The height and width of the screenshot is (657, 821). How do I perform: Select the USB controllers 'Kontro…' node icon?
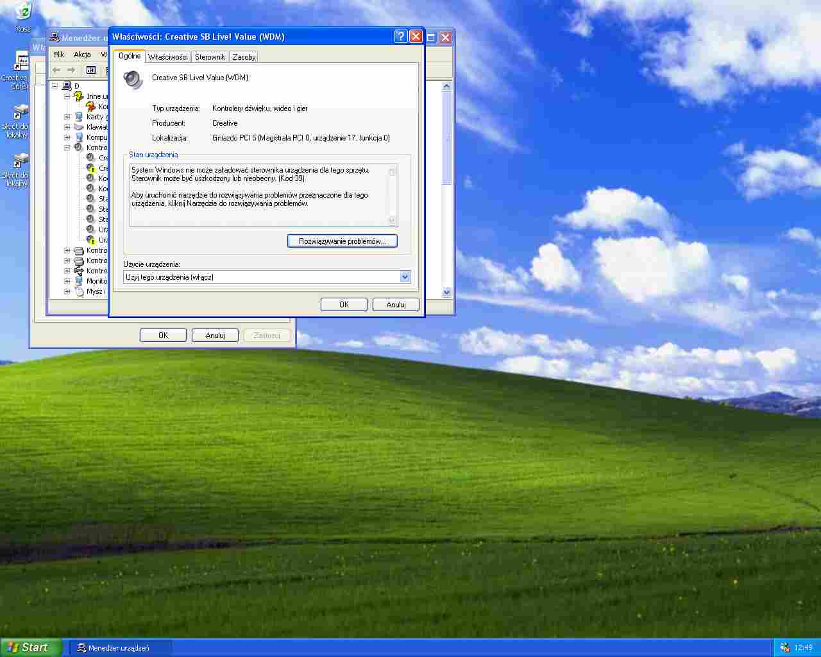(x=79, y=271)
